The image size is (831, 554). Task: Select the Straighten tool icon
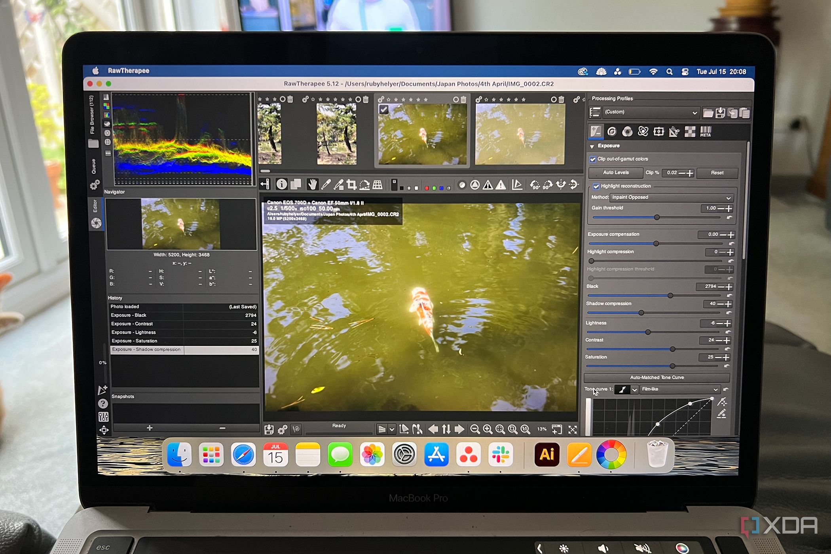coord(364,184)
